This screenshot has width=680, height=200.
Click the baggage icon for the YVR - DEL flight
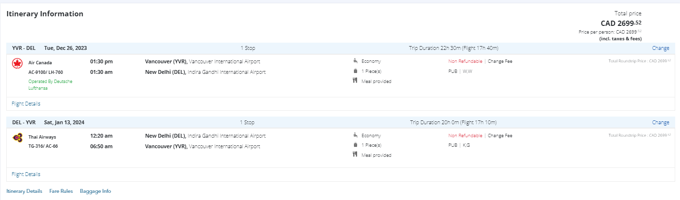coord(355,71)
